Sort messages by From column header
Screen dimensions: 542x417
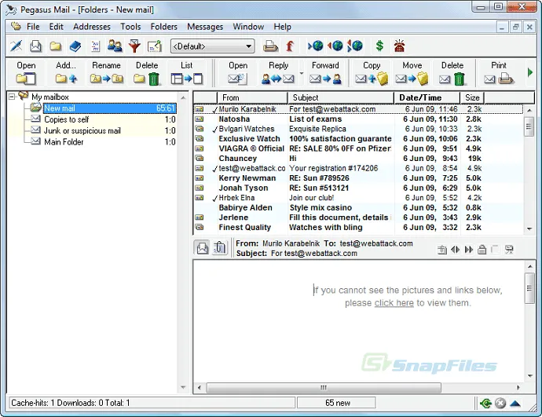[x=252, y=98]
